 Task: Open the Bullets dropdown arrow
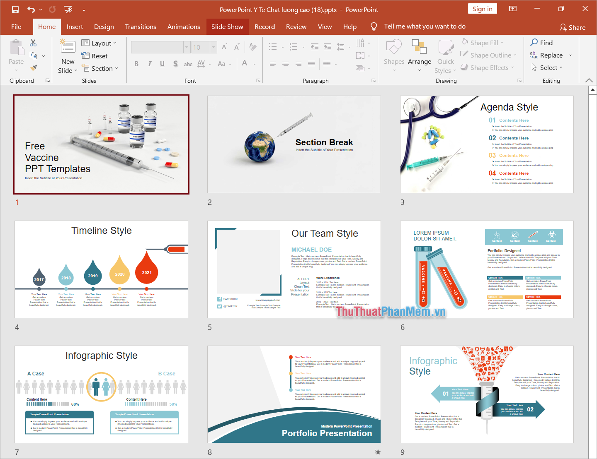[x=283, y=46]
